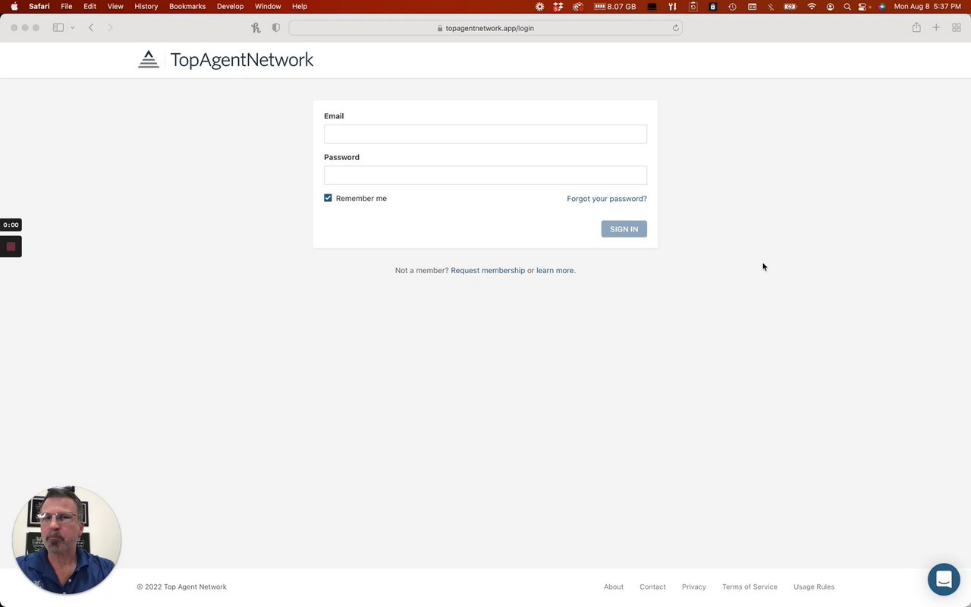971x607 pixels.
Task: Reload the page
Action: click(x=675, y=28)
